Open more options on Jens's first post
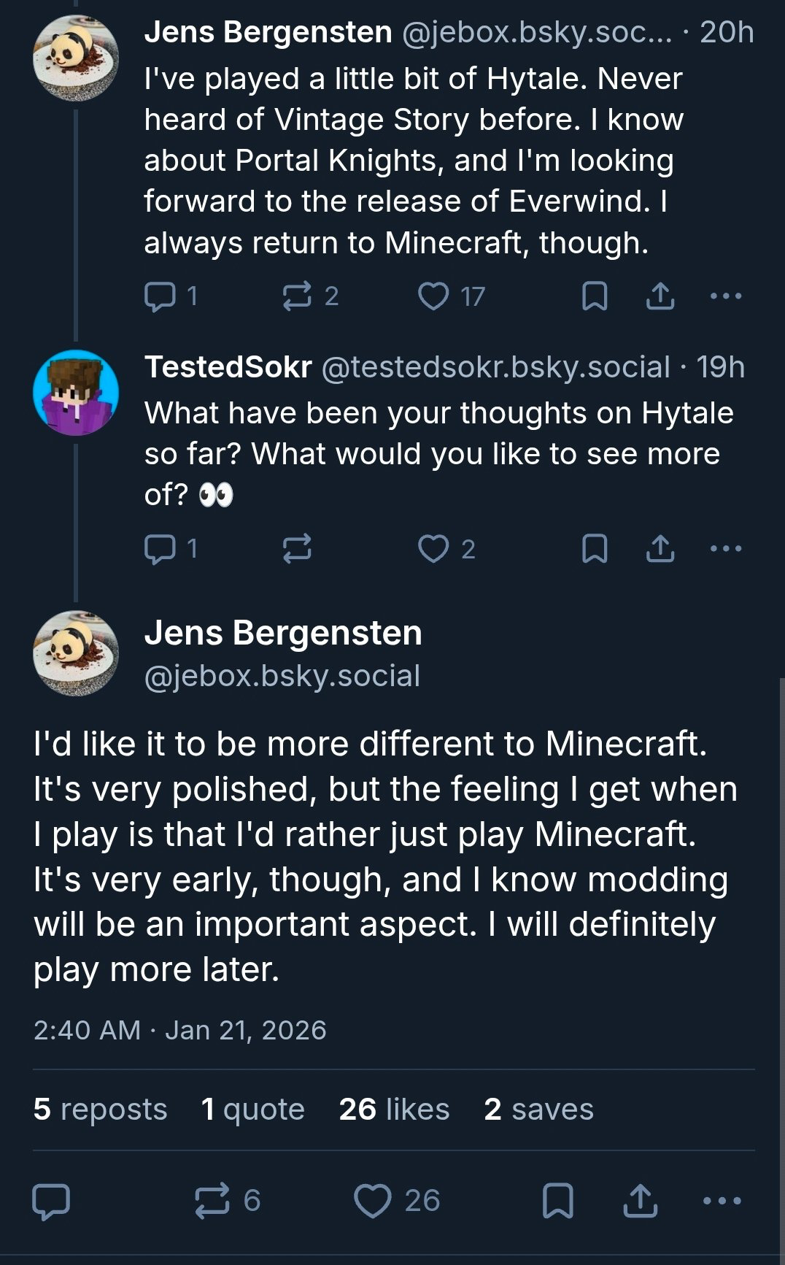This screenshot has width=785, height=1265. 726,296
